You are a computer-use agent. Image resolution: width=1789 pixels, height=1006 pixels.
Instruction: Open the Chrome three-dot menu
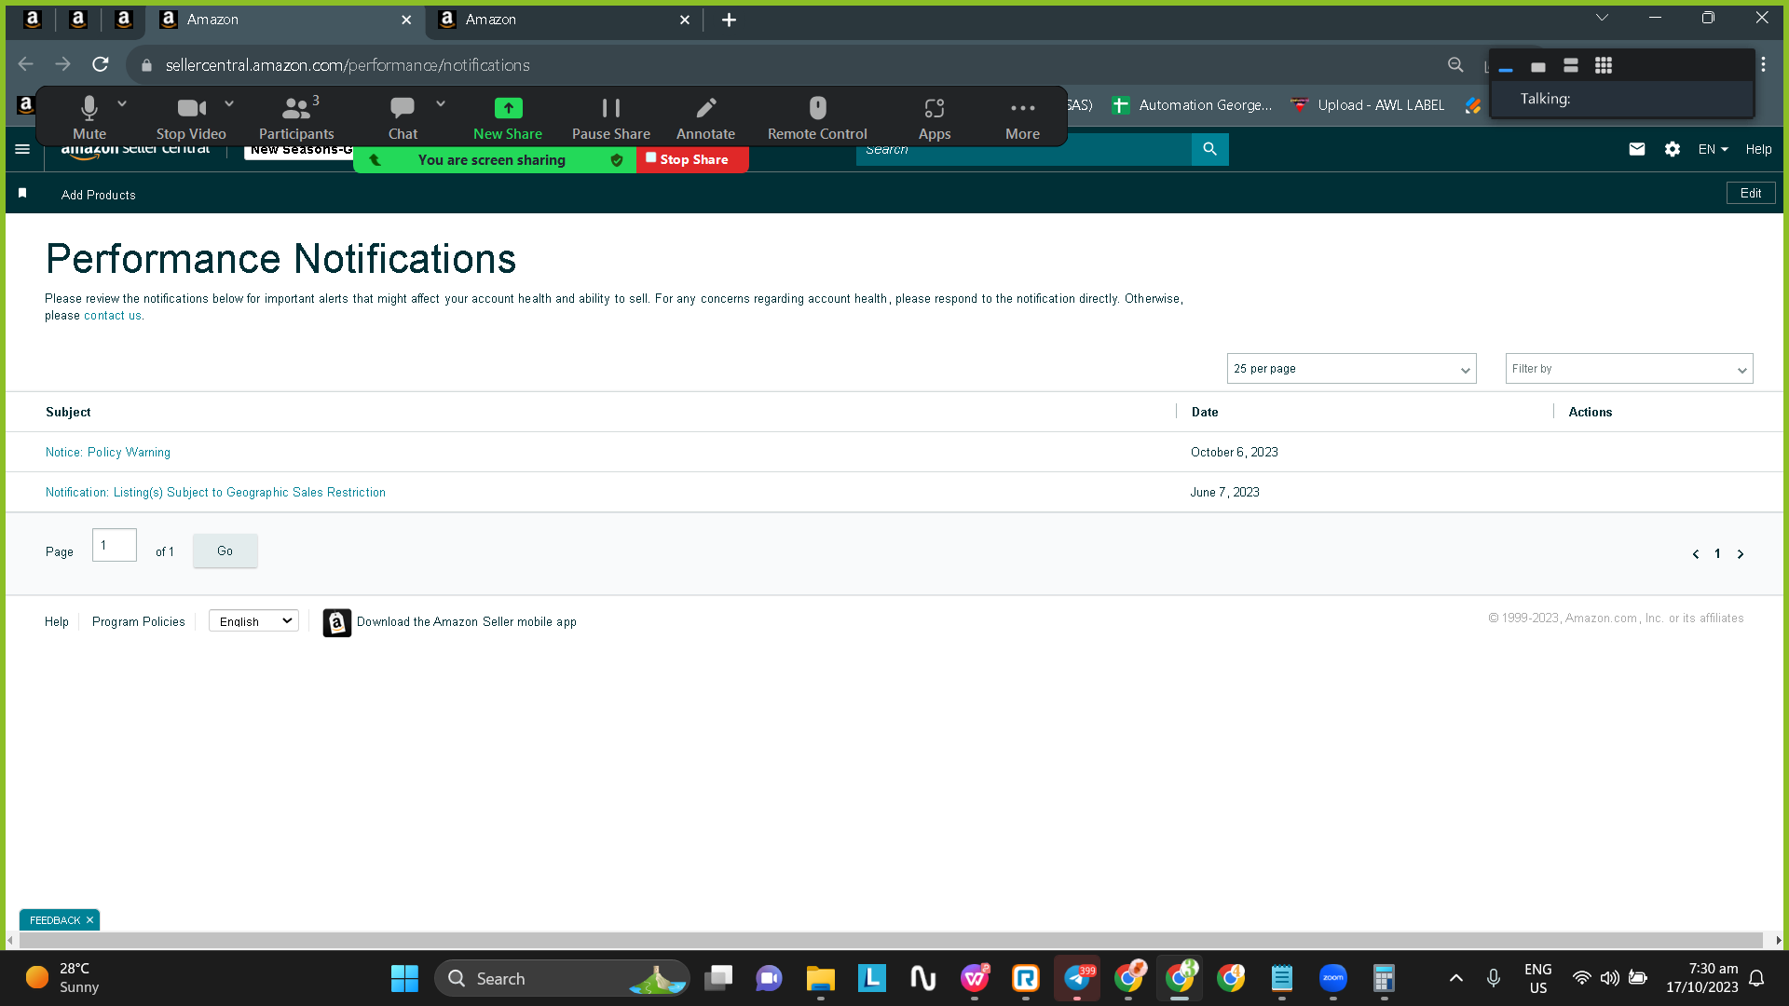click(1763, 64)
